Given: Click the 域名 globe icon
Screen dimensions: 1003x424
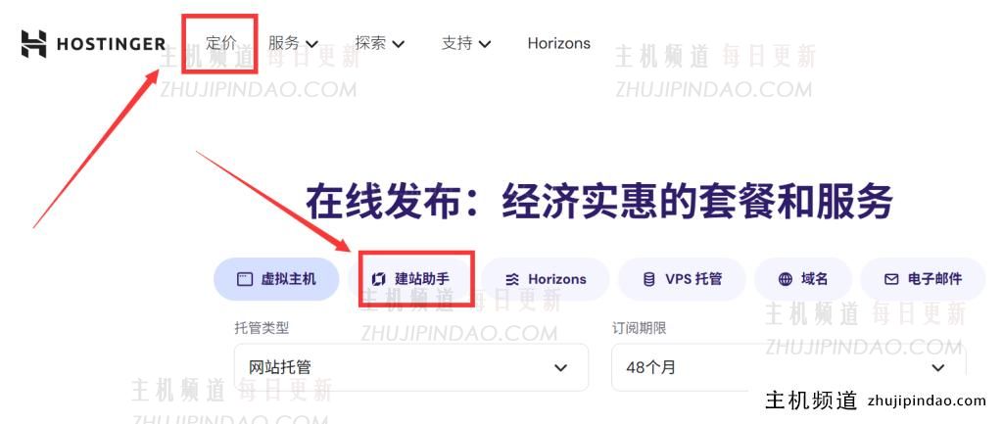Looking at the screenshot, I should point(785,279).
